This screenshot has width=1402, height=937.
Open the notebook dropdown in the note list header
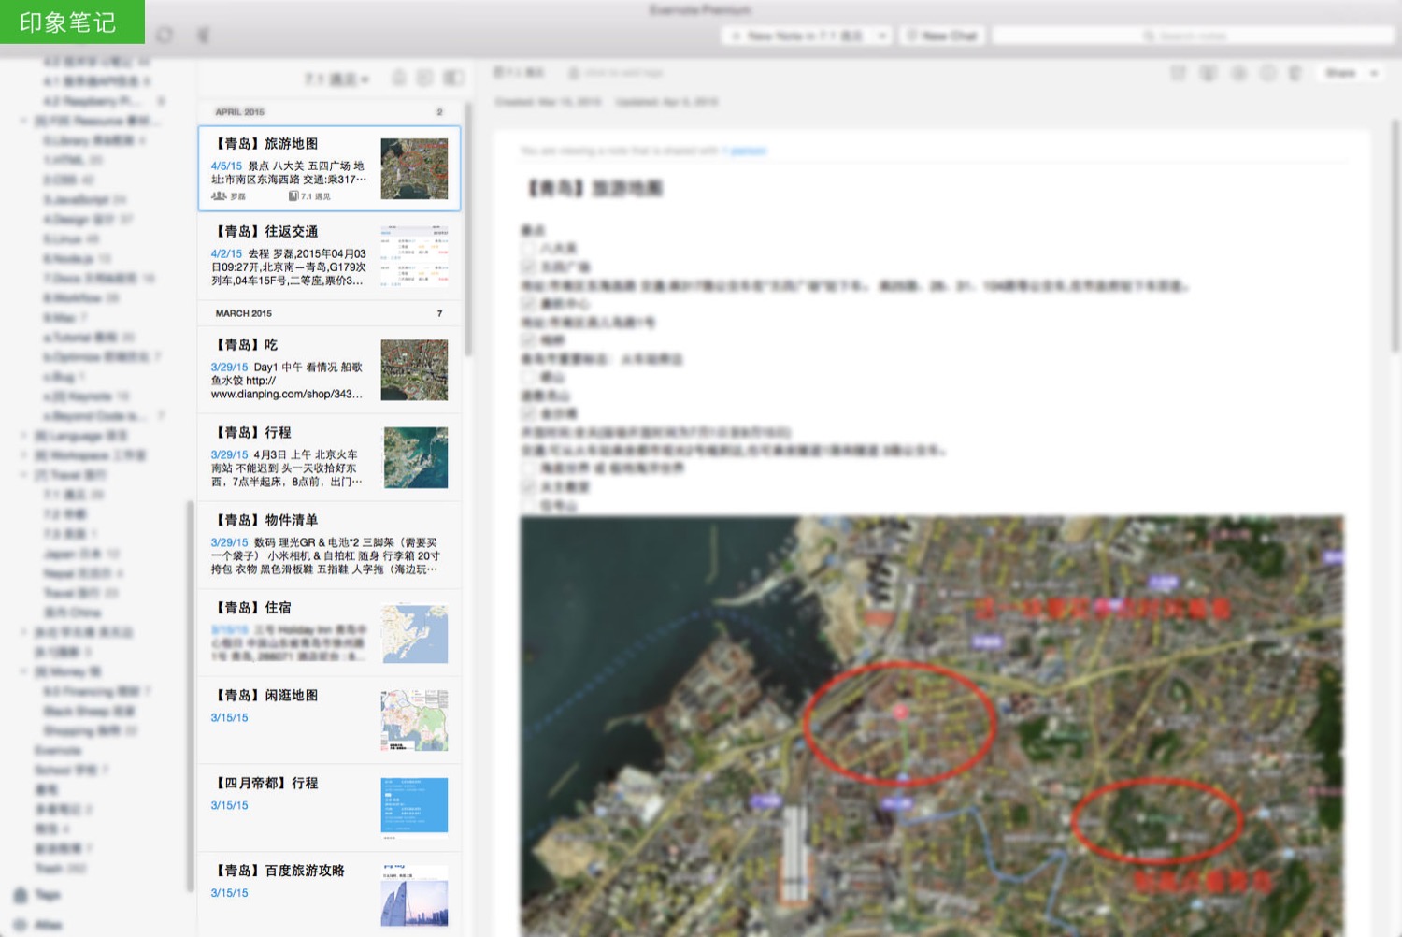tap(336, 79)
